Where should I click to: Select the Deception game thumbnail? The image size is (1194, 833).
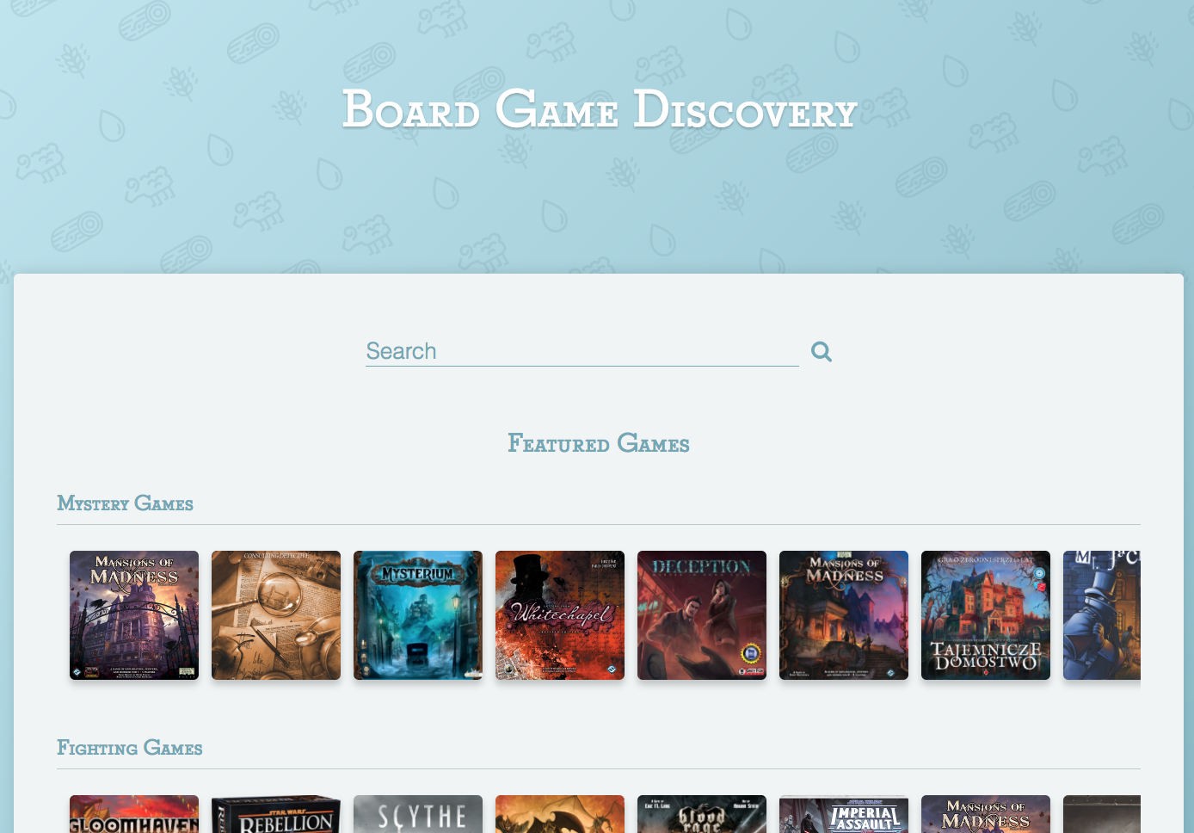(x=701, y=614)
